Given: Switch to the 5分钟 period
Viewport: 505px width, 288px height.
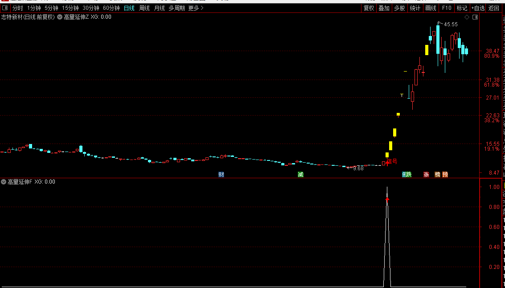Looking at the screenshot, I should point(51,8).
